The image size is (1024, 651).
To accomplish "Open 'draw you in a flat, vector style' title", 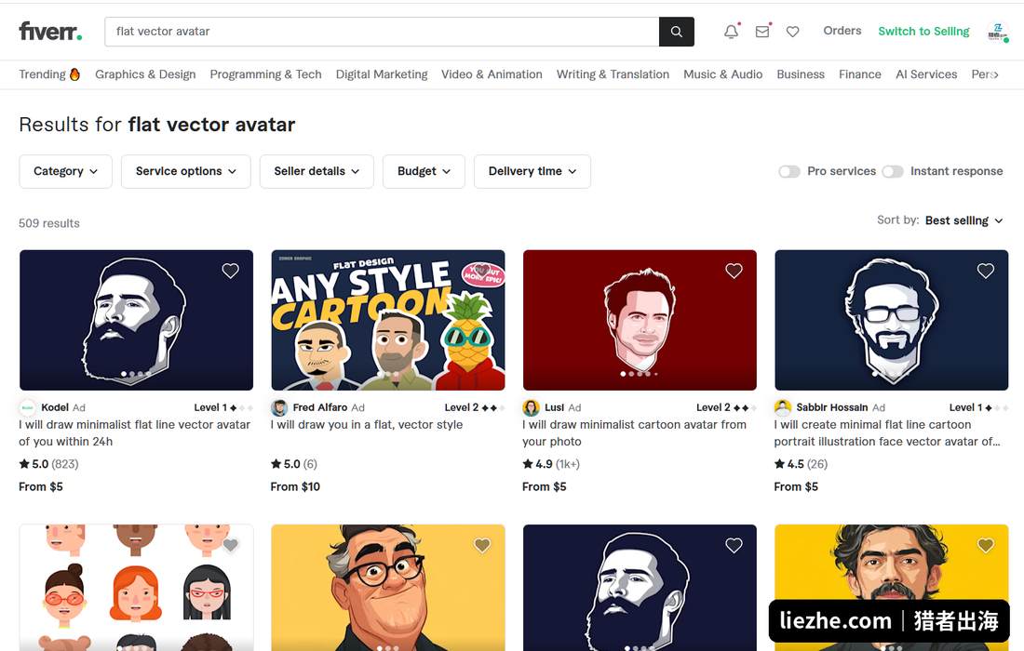I will (367, 425).
